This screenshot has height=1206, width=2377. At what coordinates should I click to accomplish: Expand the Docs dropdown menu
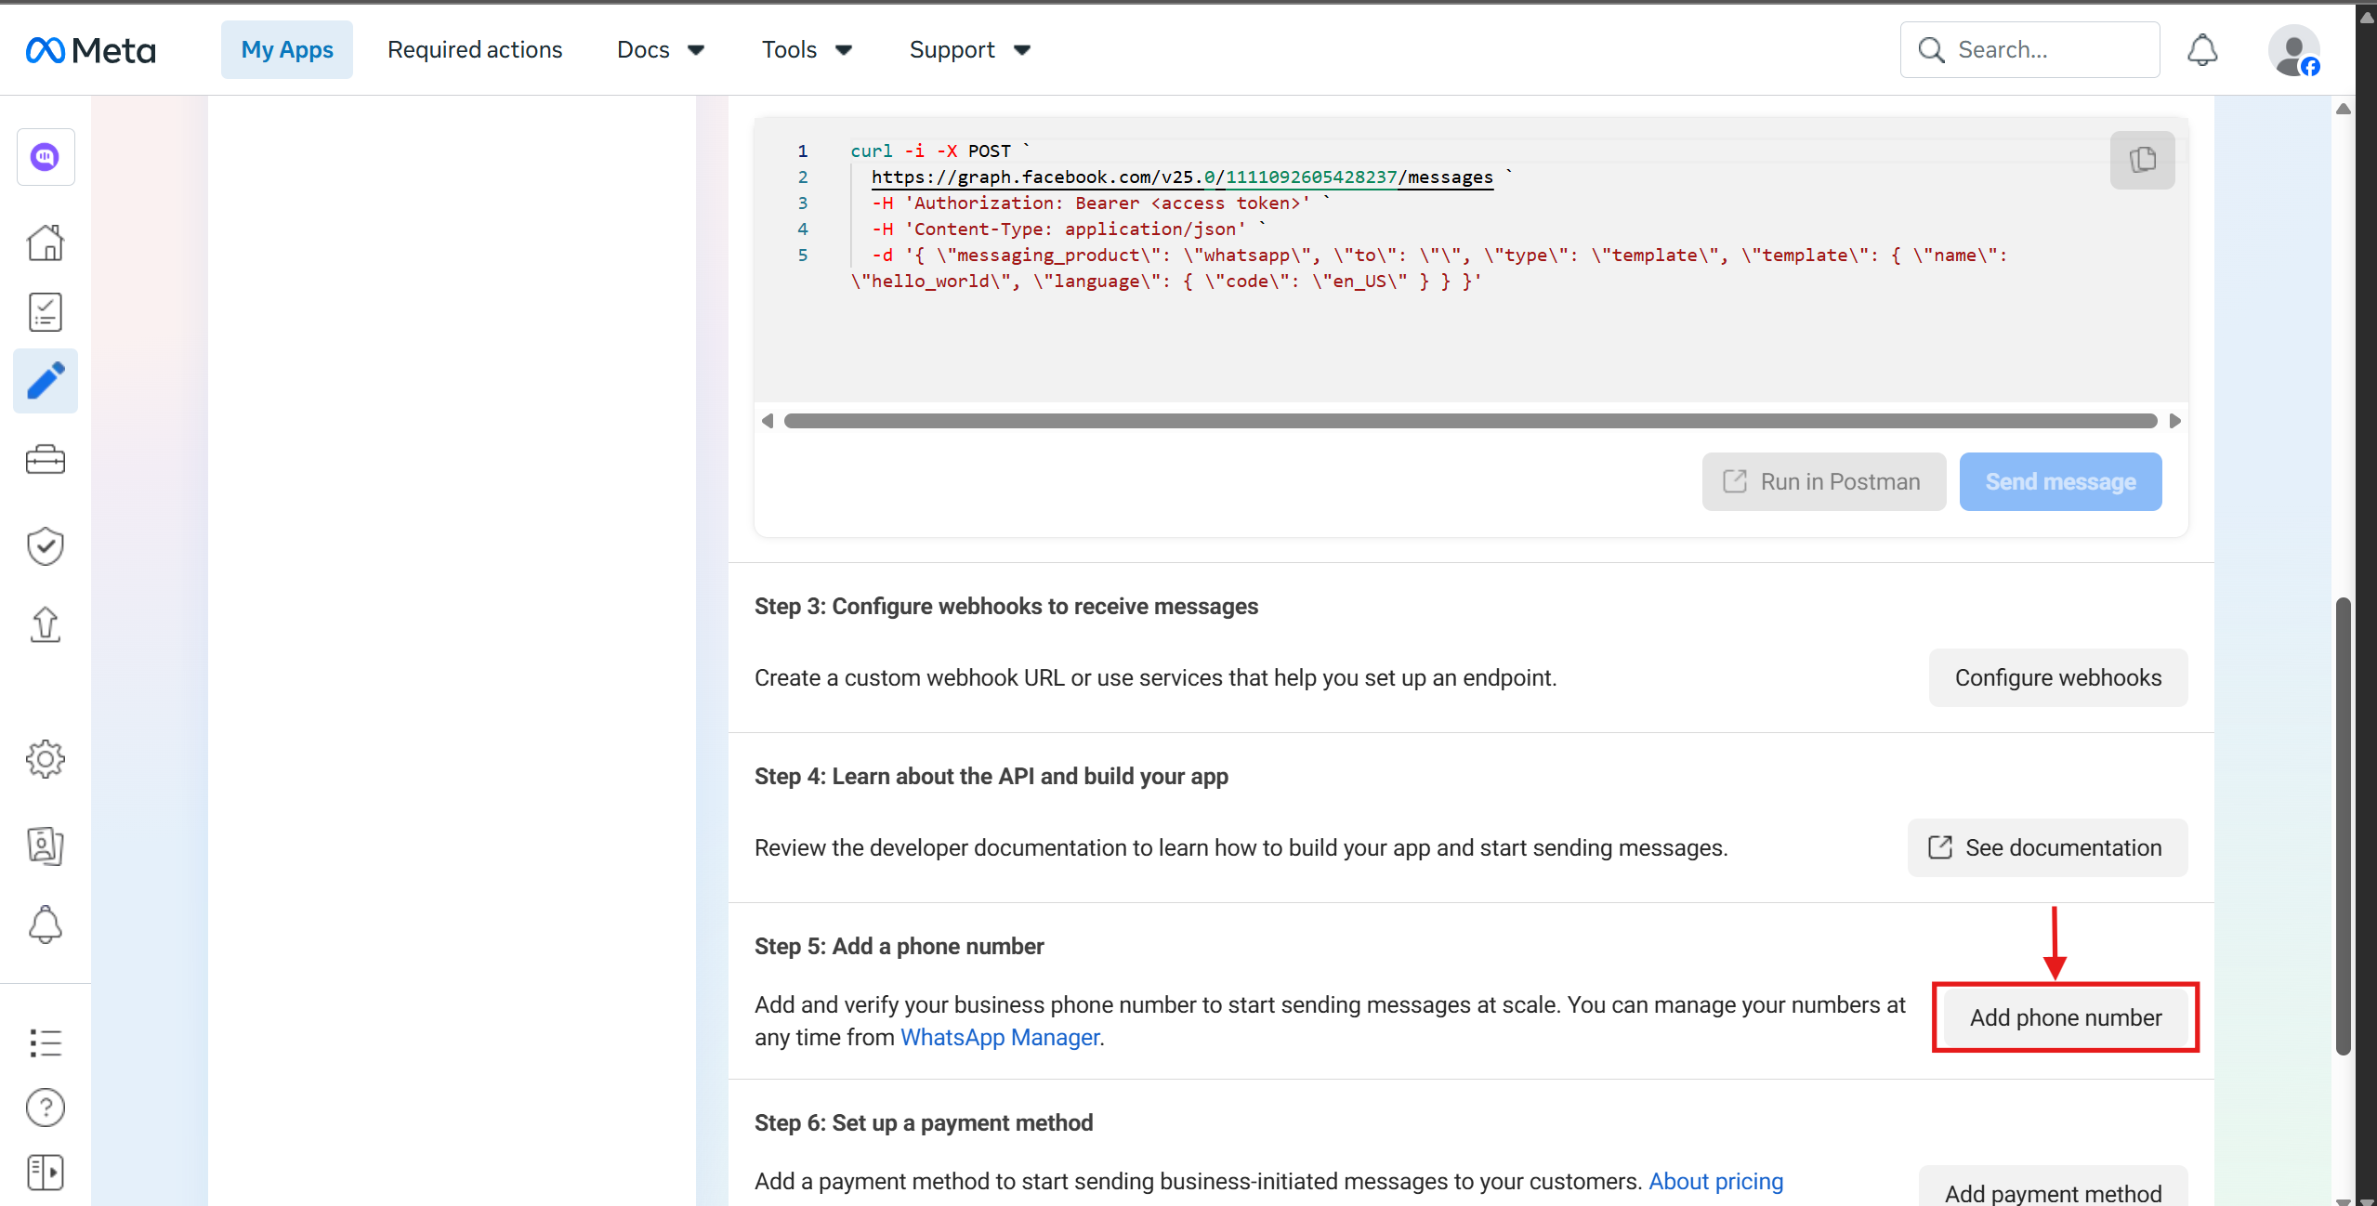point(661,50)
